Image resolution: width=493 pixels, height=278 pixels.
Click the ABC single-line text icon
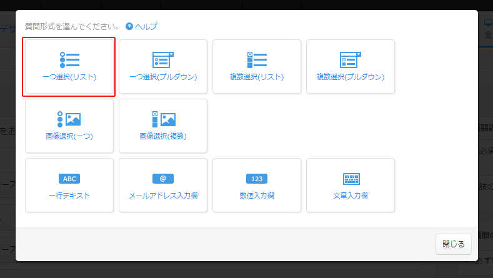click(x=69, y=179)
